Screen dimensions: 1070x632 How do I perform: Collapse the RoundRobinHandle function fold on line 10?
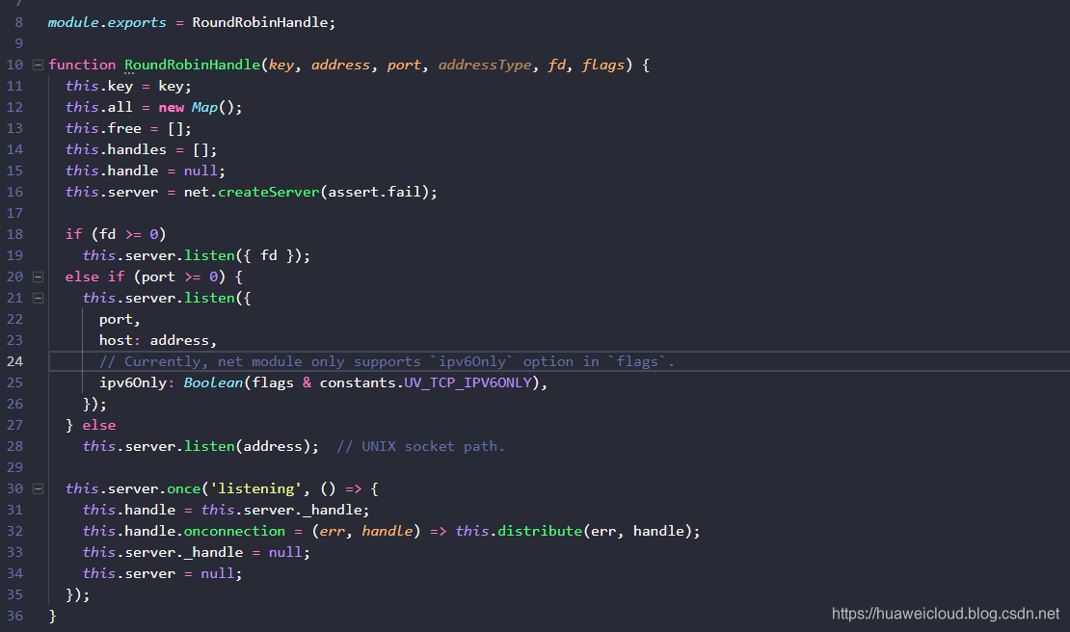pyautogui.click(x=39, y=65)
